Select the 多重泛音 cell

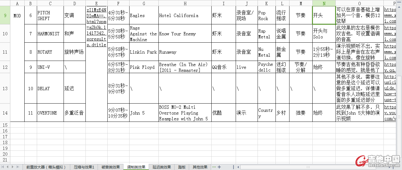(75, 113)
